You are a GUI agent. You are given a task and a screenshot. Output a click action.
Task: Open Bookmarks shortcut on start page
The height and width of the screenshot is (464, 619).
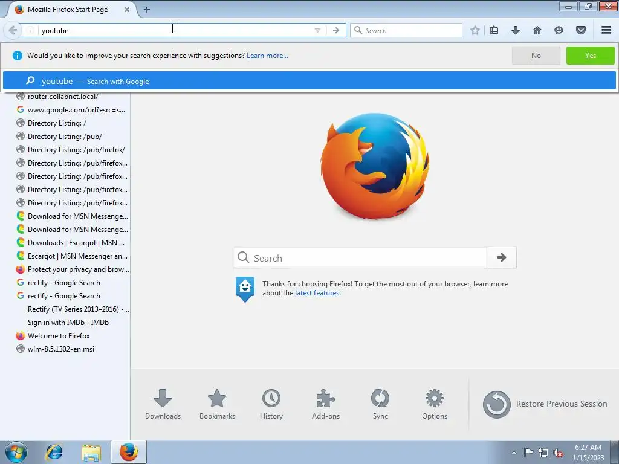coord(217,404)
